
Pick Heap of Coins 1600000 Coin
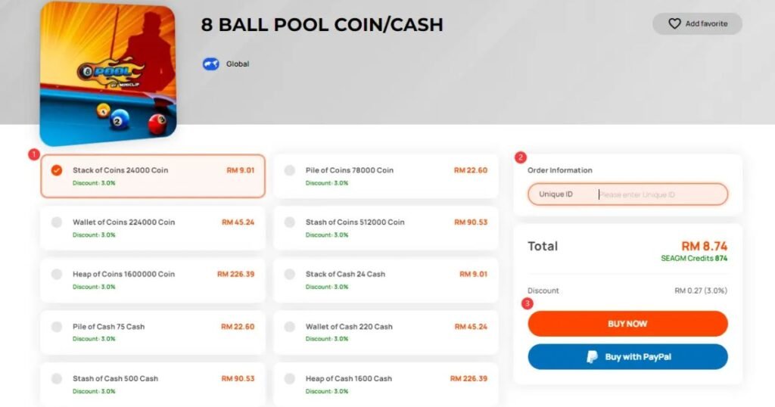pos(153,280)
